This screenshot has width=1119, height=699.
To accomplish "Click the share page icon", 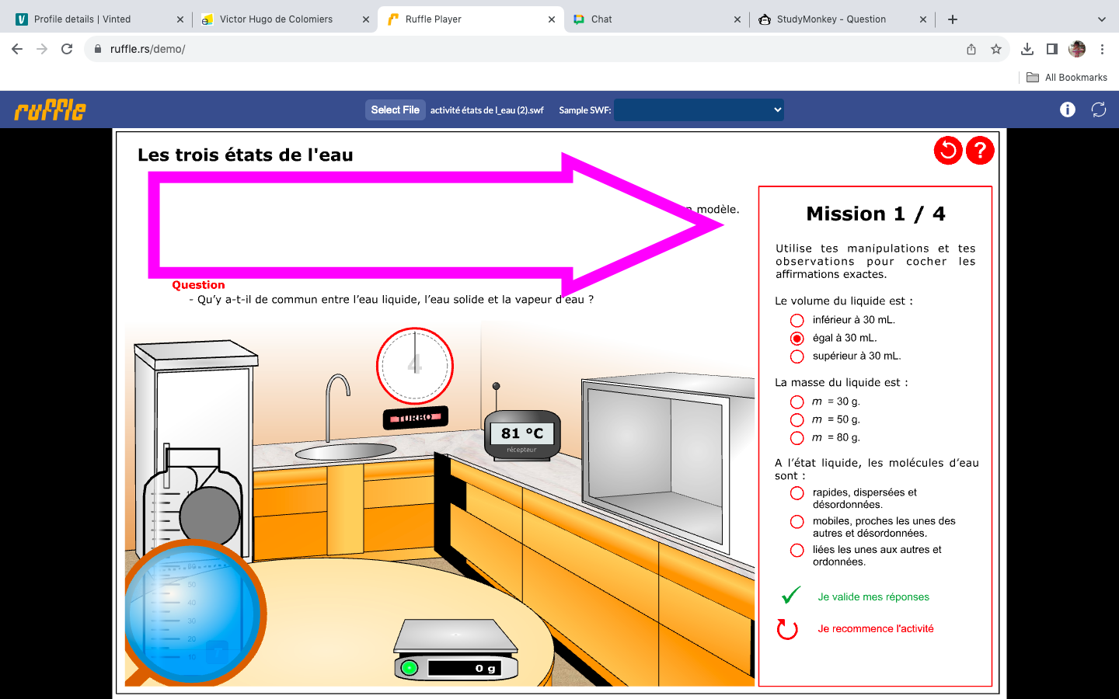I will 971,49.
